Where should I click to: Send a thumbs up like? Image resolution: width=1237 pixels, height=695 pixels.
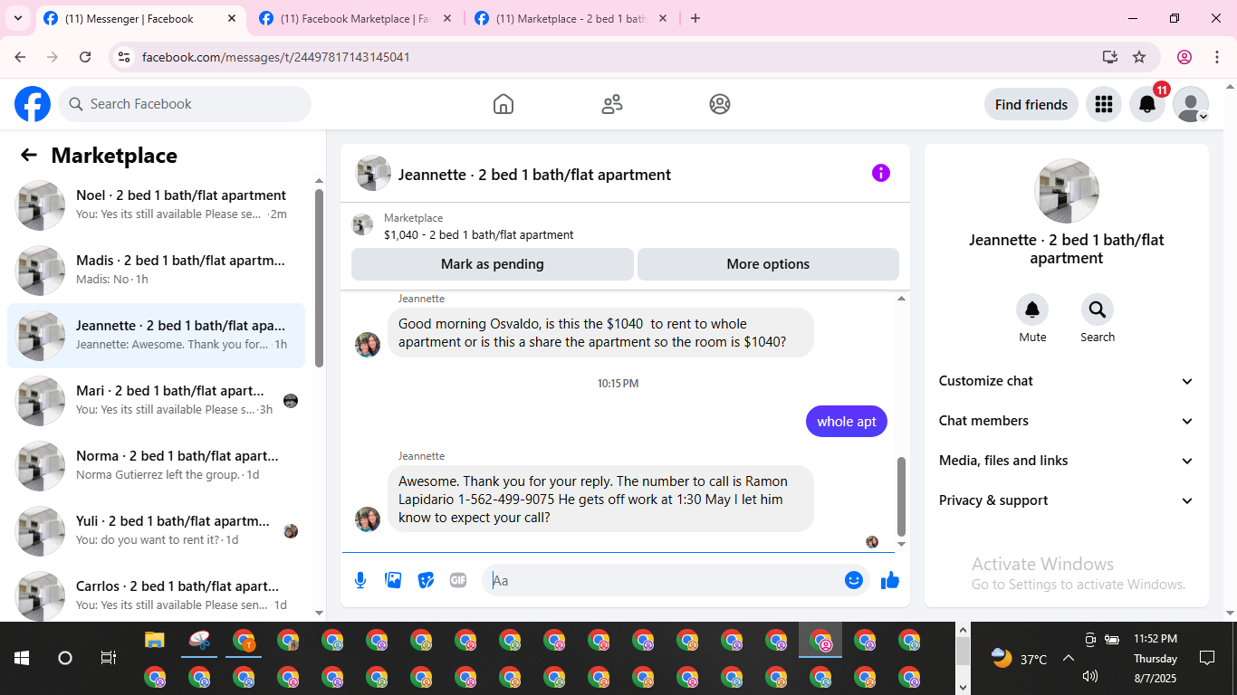point(890,580)
